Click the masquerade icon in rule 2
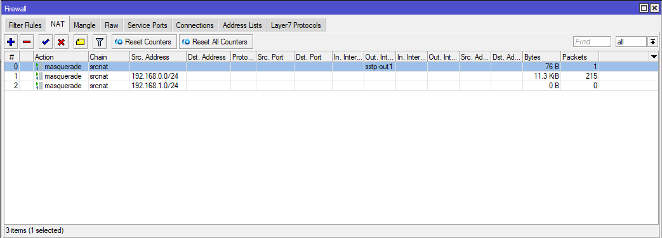The height and width of the screenshot is (238, 662). point(39,85)
